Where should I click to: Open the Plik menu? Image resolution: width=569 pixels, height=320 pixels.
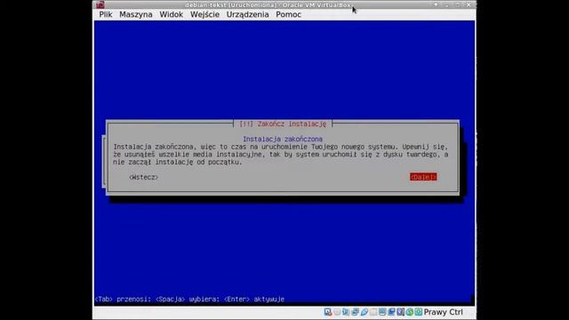pyautogui.click(x=106, y=14)
